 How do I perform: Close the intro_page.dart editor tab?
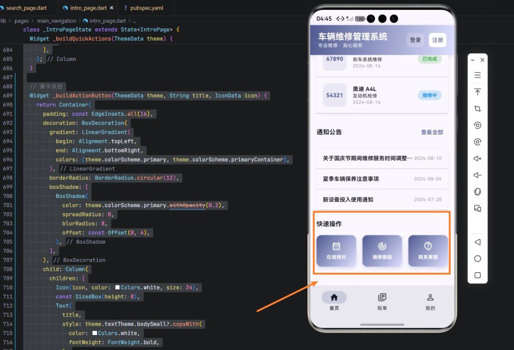tap(112, 8)
